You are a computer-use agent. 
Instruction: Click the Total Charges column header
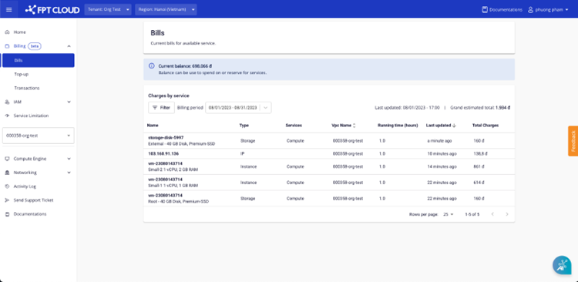pos(486,126)
